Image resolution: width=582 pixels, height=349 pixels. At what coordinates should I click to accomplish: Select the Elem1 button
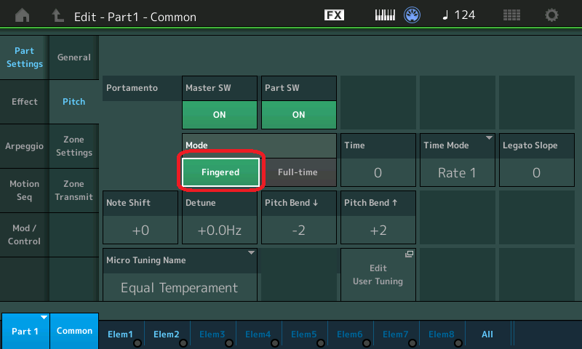point(121,334)
